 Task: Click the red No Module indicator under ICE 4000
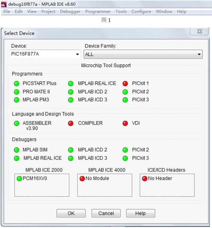coord(82,179)
